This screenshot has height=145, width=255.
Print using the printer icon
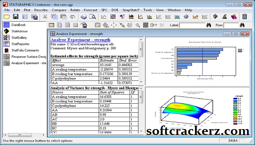pos(84,17)
